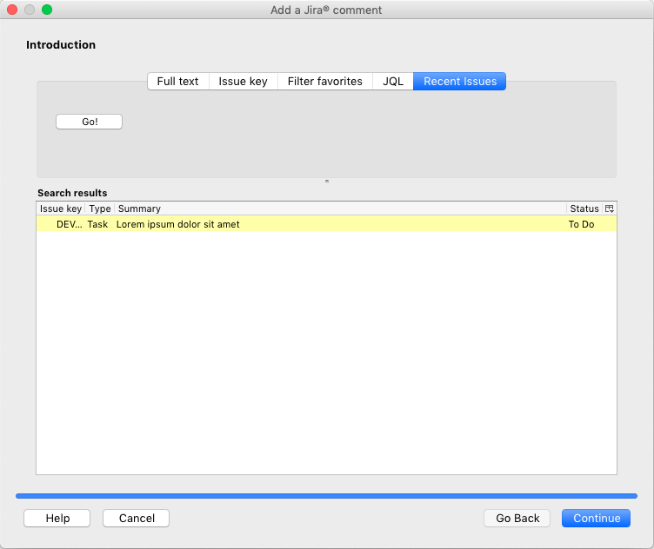Select the JQL tab
The height and width of the screenshot is (549, 654).
pyautogui.click(x=393, y=82)
